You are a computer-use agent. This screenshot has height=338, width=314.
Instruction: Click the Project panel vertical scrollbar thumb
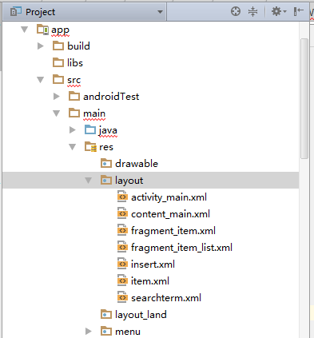tap(304, 98)
